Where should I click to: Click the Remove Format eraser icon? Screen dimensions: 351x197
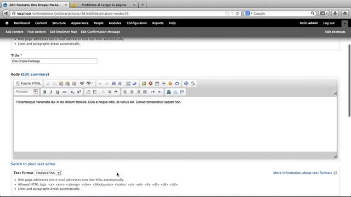pyautogui.click(x=134, y=84)
